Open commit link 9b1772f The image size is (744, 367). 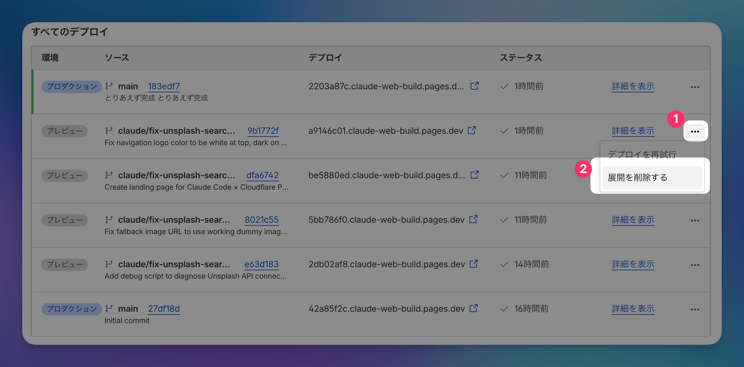[x=263, y=131]
